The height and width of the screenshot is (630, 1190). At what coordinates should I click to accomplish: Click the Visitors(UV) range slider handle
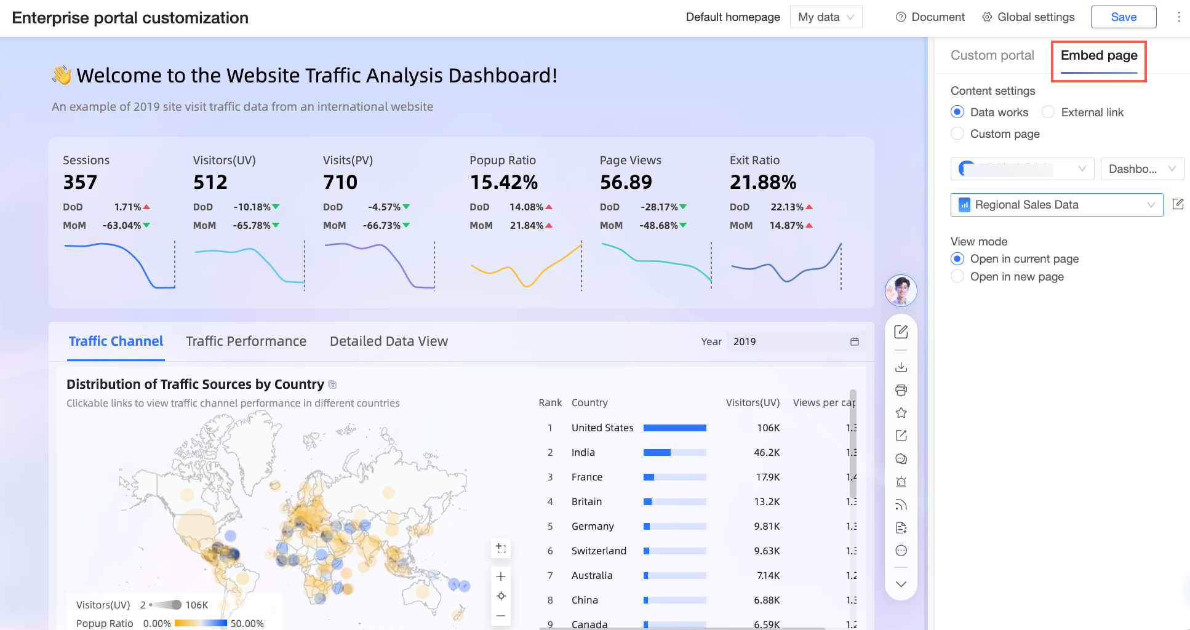(177, 605)
